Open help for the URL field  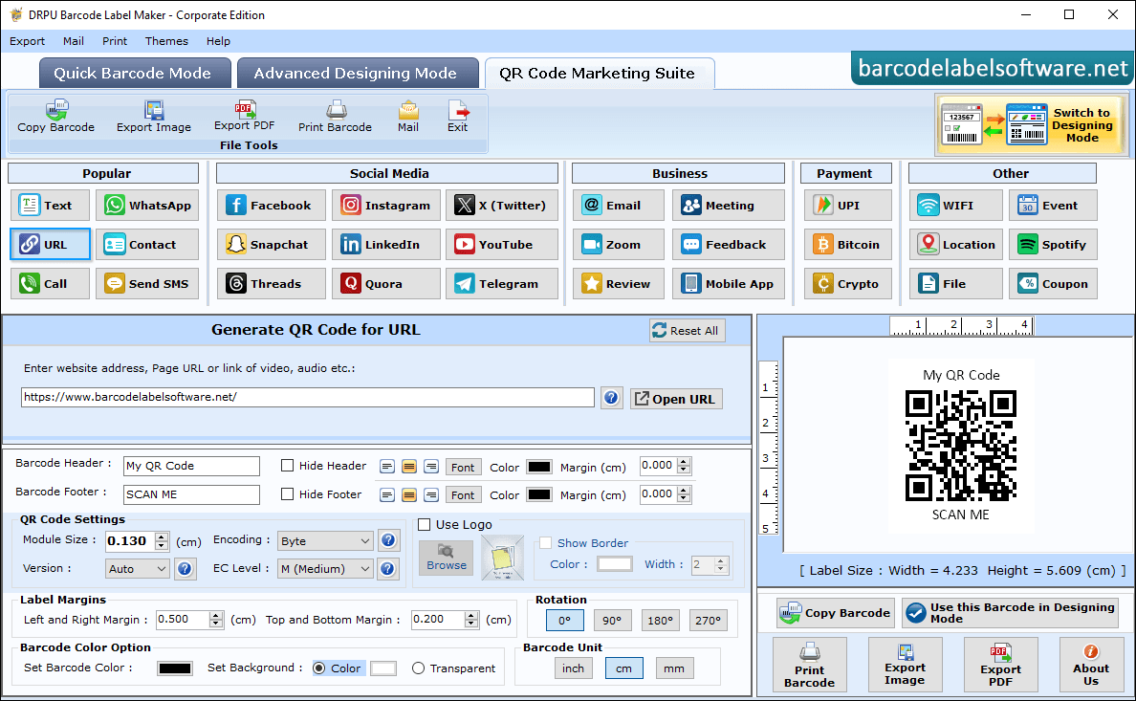coord(611,397)
